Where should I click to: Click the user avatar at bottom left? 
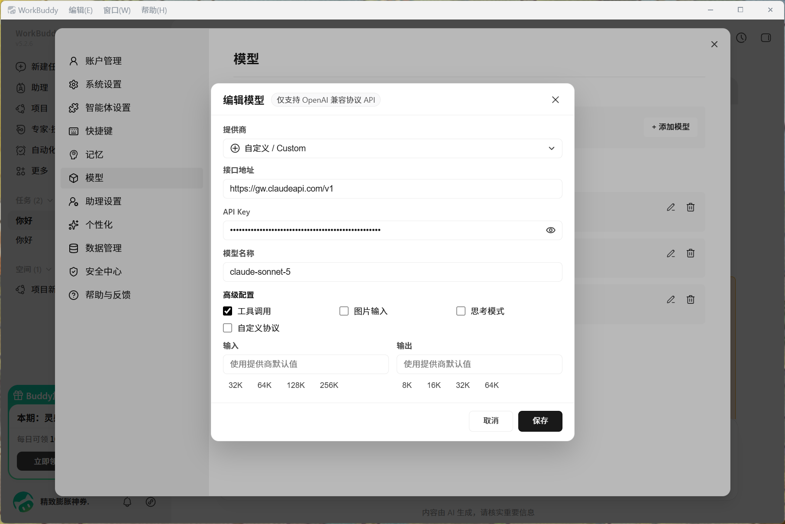(x=23, y=502)
